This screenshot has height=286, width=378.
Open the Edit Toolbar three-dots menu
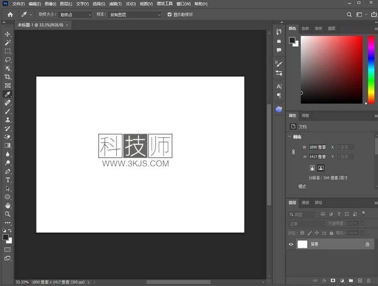(8, 223)
